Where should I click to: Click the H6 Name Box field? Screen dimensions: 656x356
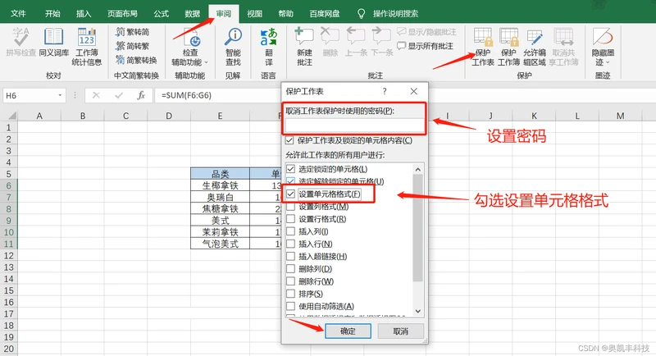(30, 95)
